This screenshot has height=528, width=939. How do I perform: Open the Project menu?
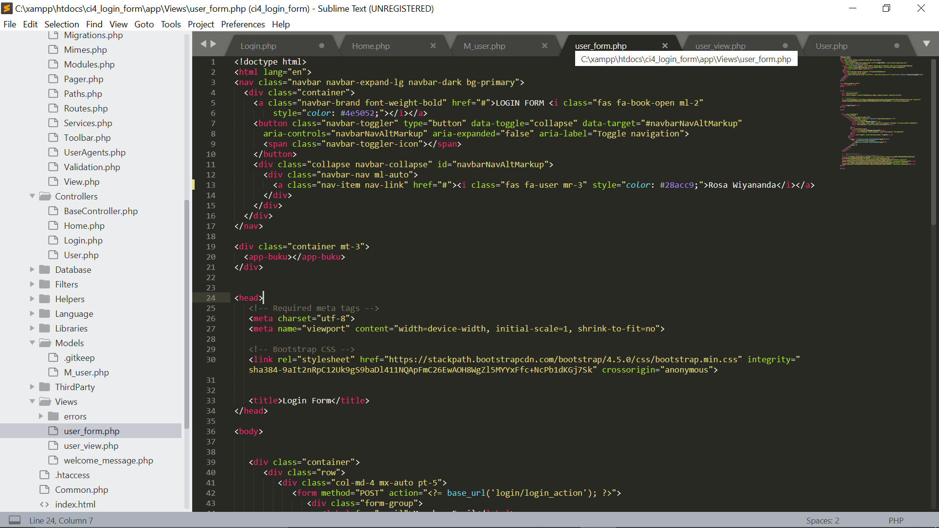(x=201, y=24)
